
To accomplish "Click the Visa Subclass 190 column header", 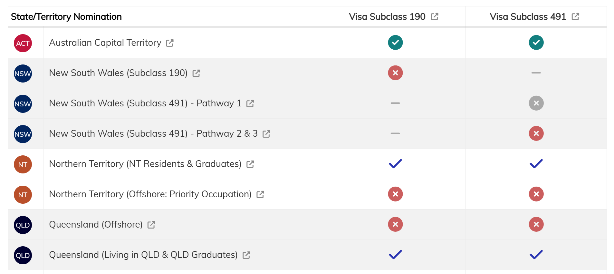I will 387,16.
